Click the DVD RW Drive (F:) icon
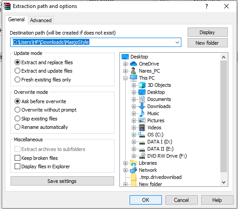Screen dimensions: 238x209 pyautogui.click(x=142, y=156)
